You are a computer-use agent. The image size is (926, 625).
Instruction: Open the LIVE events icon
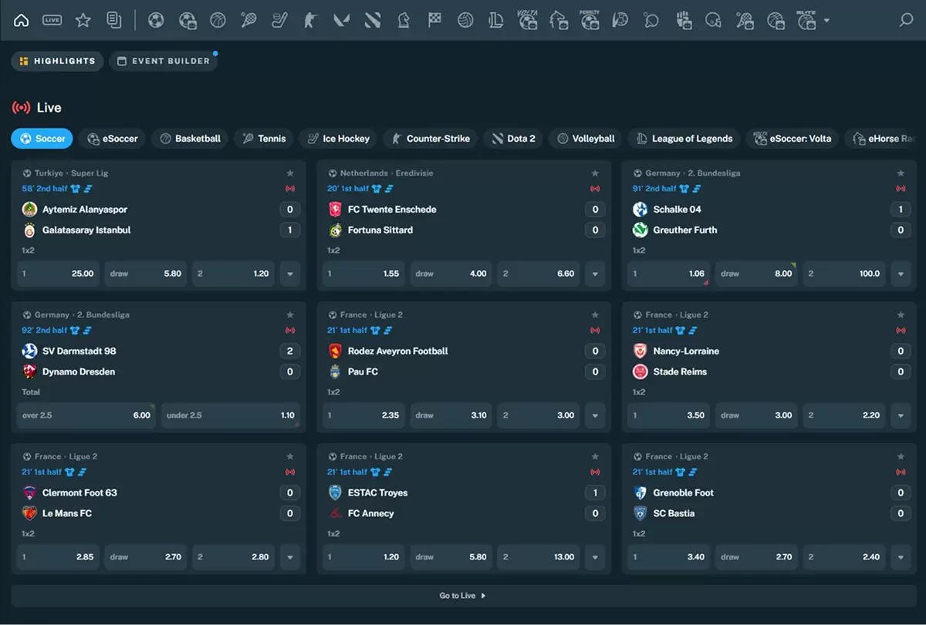[52, 21]
